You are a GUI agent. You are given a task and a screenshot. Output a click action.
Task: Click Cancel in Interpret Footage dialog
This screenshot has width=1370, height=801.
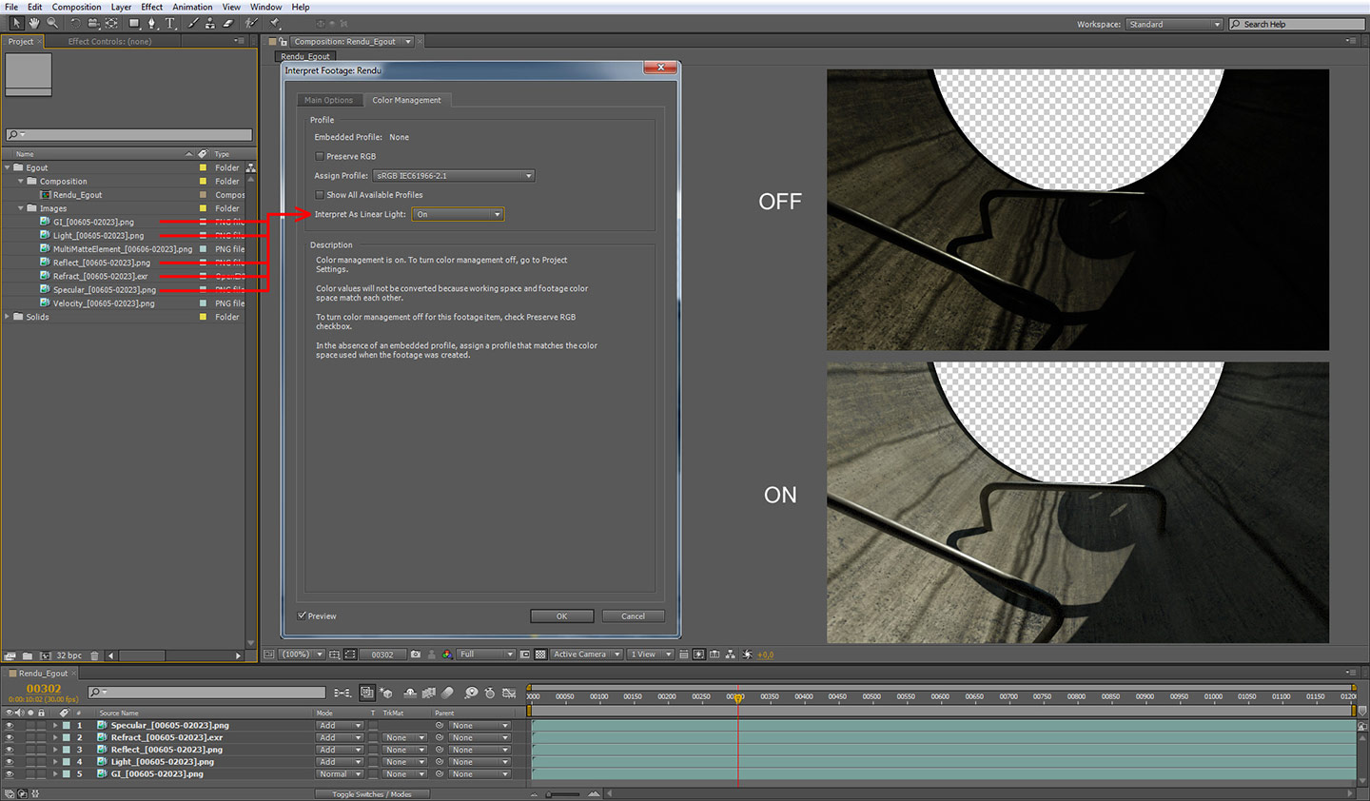coord(633,616)
